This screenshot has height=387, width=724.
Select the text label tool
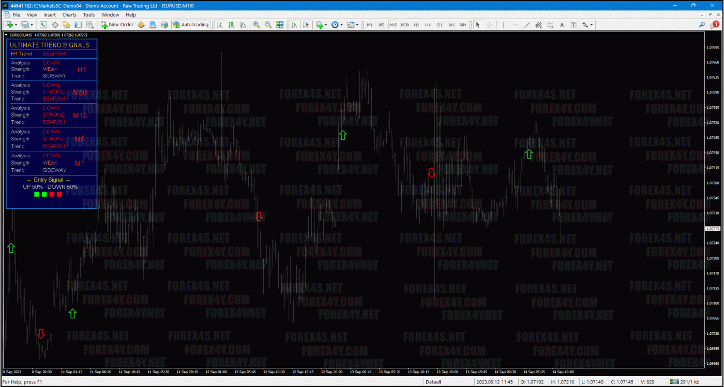tap(562, 25)
